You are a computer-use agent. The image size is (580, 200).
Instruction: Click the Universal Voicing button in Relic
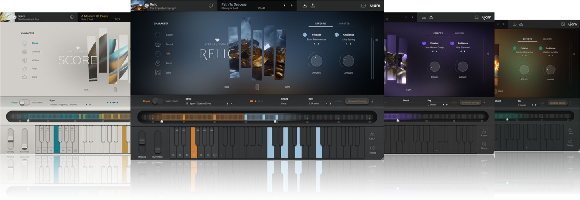(357, 101)
